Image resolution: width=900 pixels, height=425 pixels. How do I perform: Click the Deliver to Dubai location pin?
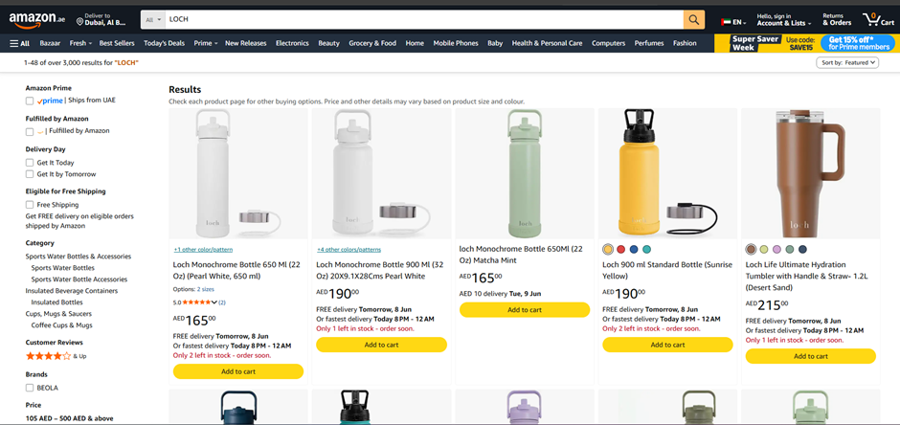[x=79, y=22]
